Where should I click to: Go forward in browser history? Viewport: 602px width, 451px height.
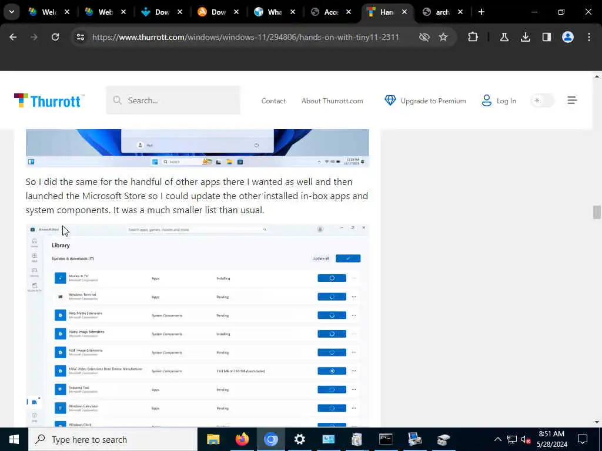point(34,37)
